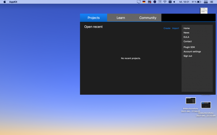The width and height of the screenshot is (217, 135).
Task: Select Home in the side menu
Action: (187, 28)
